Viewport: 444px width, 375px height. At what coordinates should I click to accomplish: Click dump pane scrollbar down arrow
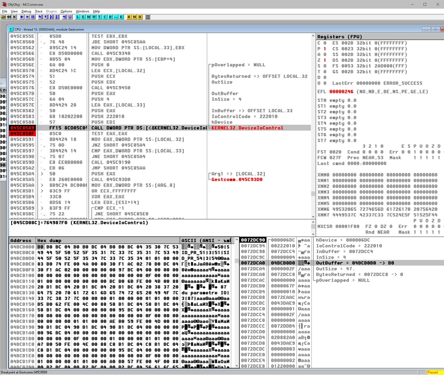coord(237,366)
